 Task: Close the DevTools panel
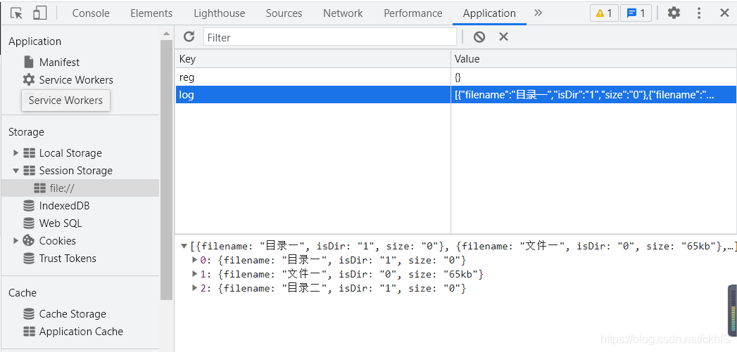click(724, 13)
